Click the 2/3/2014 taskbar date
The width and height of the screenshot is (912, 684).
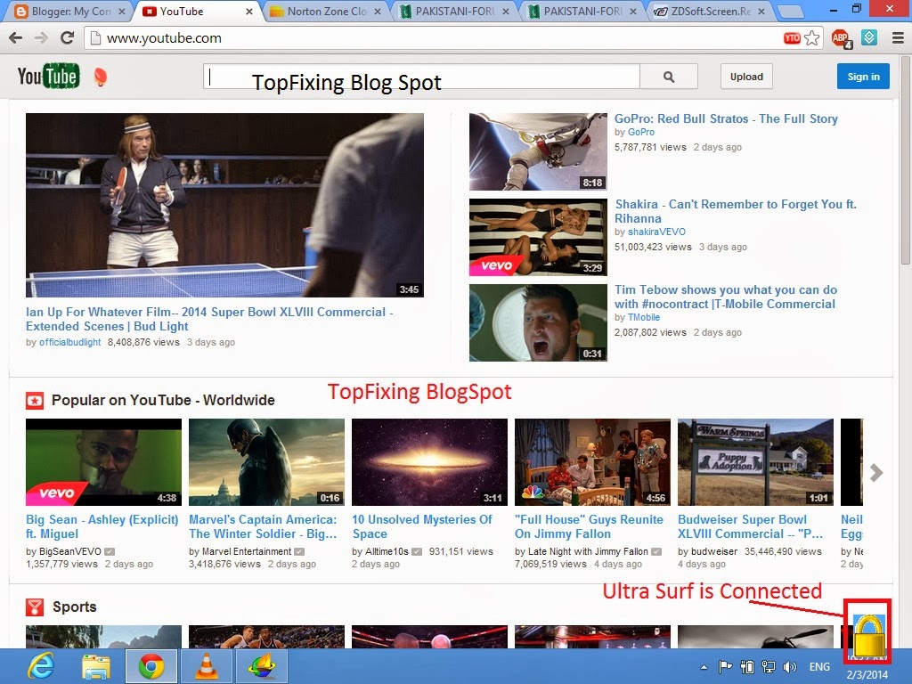coord(867,675)
